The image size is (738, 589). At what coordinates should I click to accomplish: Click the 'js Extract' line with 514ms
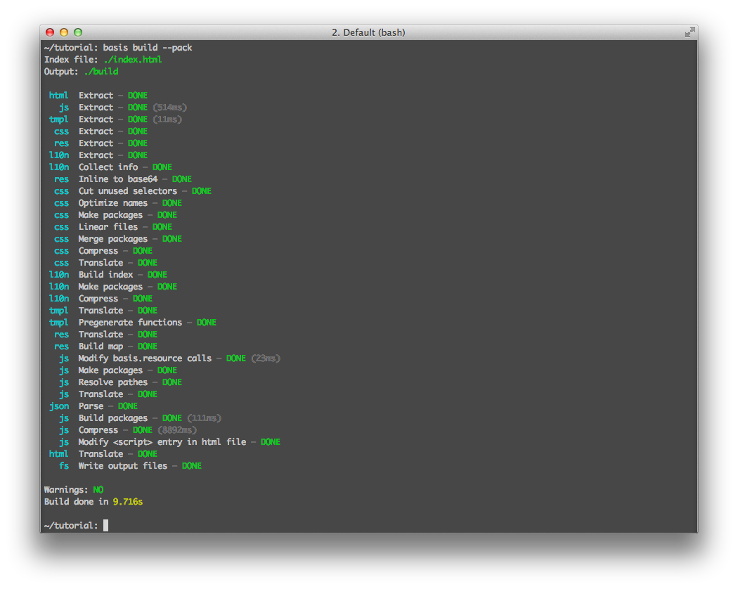(x=123, y=108)
